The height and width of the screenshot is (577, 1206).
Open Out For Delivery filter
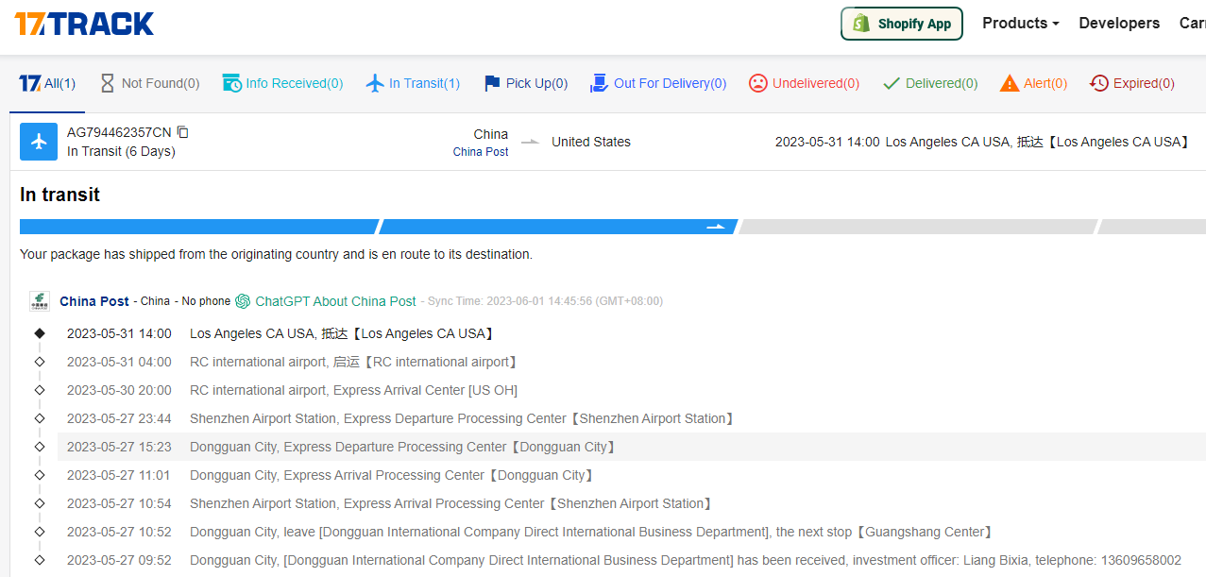658,83
